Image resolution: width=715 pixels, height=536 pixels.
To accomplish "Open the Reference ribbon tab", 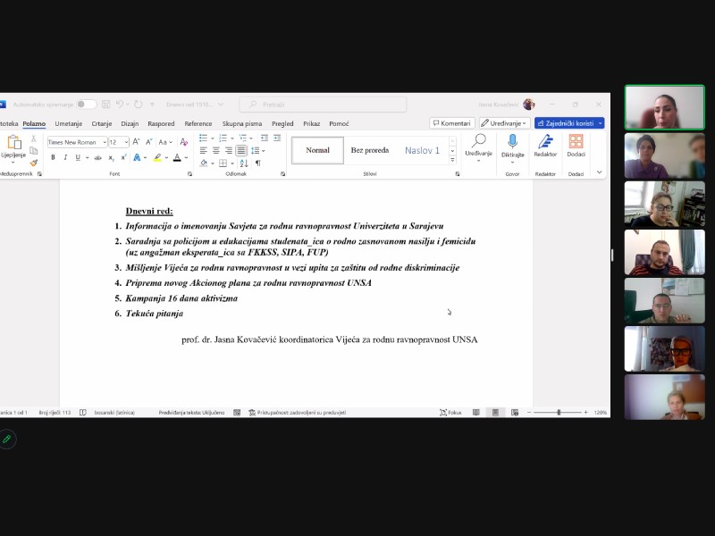I will [x=198, y=123].
